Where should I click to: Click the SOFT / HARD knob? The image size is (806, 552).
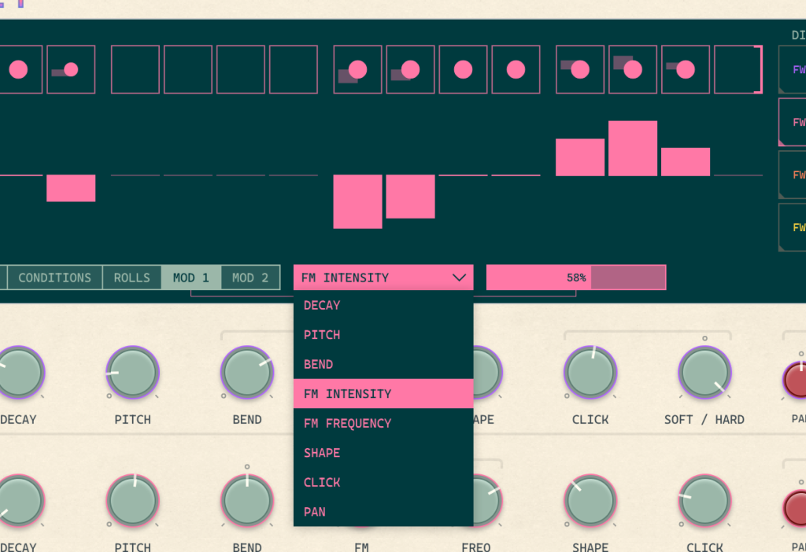click(704, 372)
